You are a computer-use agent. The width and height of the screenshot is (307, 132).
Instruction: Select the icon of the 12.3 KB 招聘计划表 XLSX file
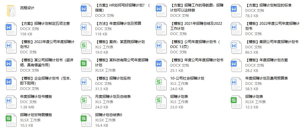tap(236, 102)
